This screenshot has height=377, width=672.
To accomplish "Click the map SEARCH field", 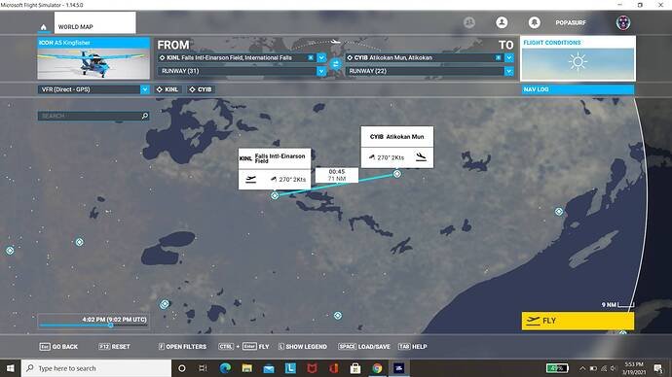I will [93, 116].
